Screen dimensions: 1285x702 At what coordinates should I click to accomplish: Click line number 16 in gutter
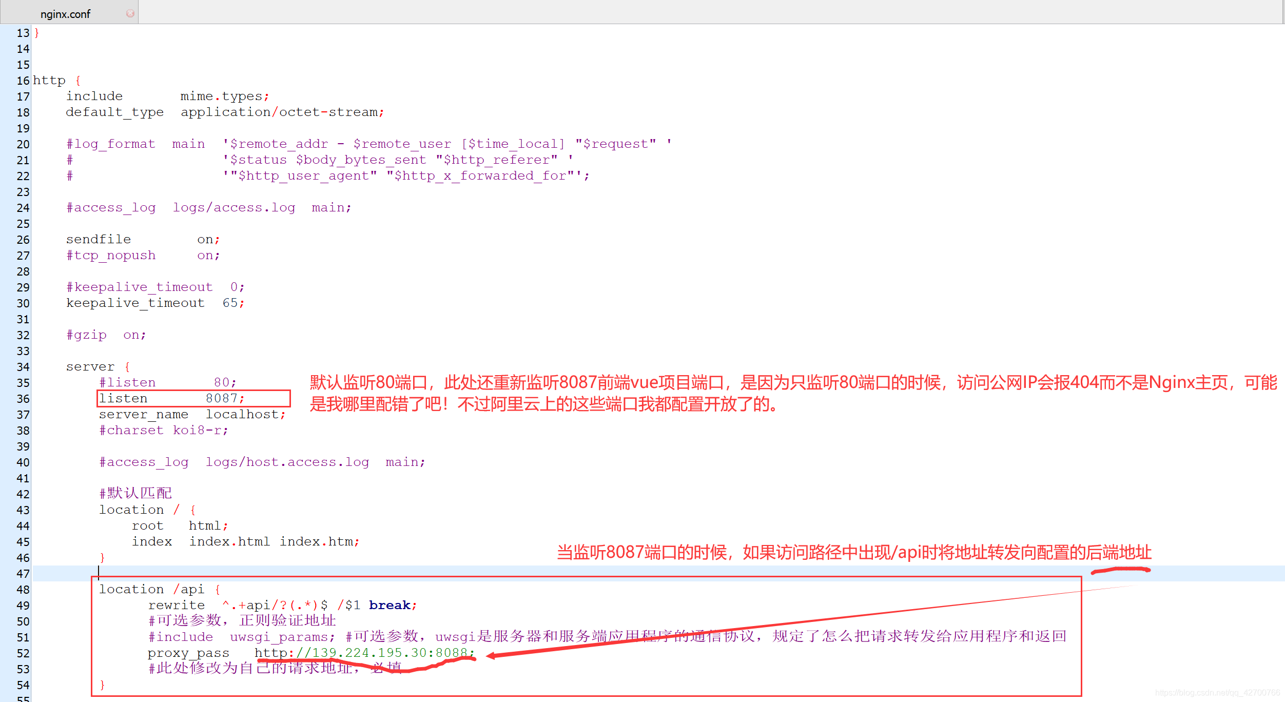point(23,81)
